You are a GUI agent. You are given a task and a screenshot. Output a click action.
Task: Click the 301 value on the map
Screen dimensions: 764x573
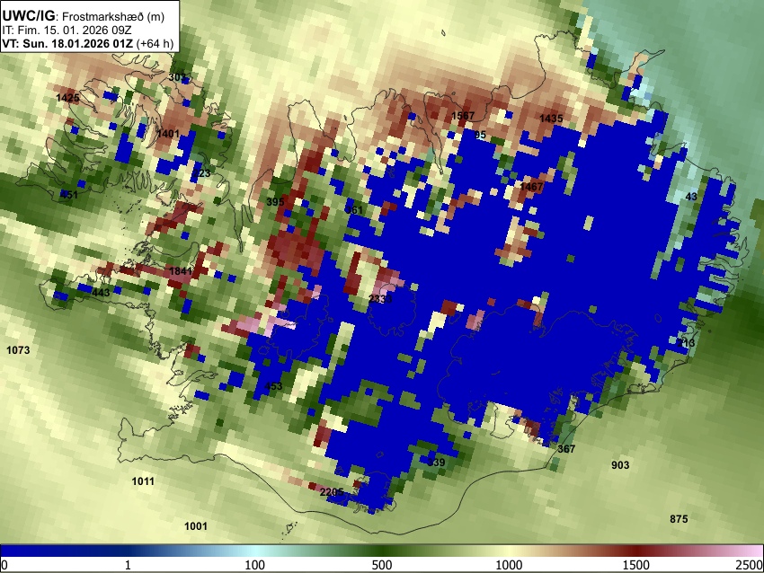[177, 77]
